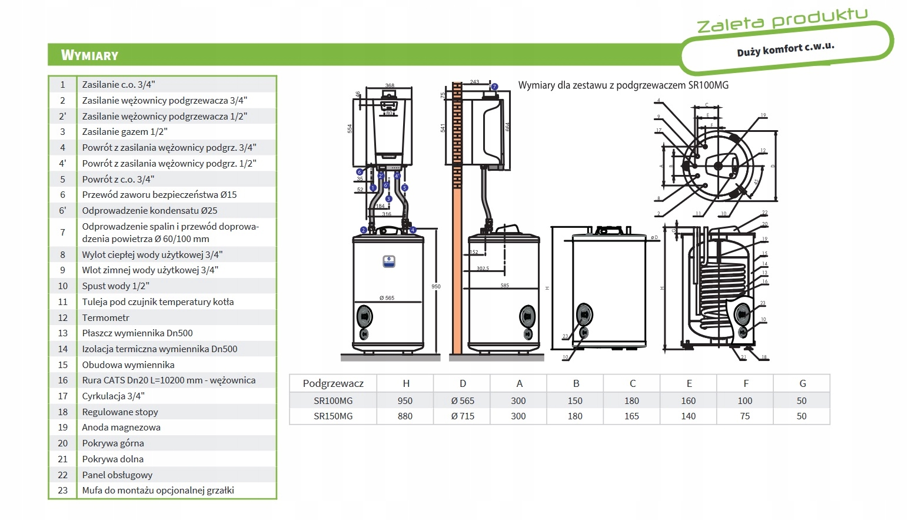Click blue marker 3 on gas supply
The height and width of the screenshot is (520, 908).
pos(388,199)
